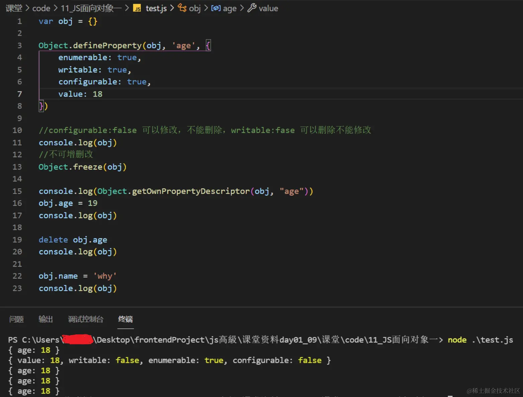Click the obj symbol icon in breadcrumb
Viewport: 523px width, 397px height.
pos(182,8)
